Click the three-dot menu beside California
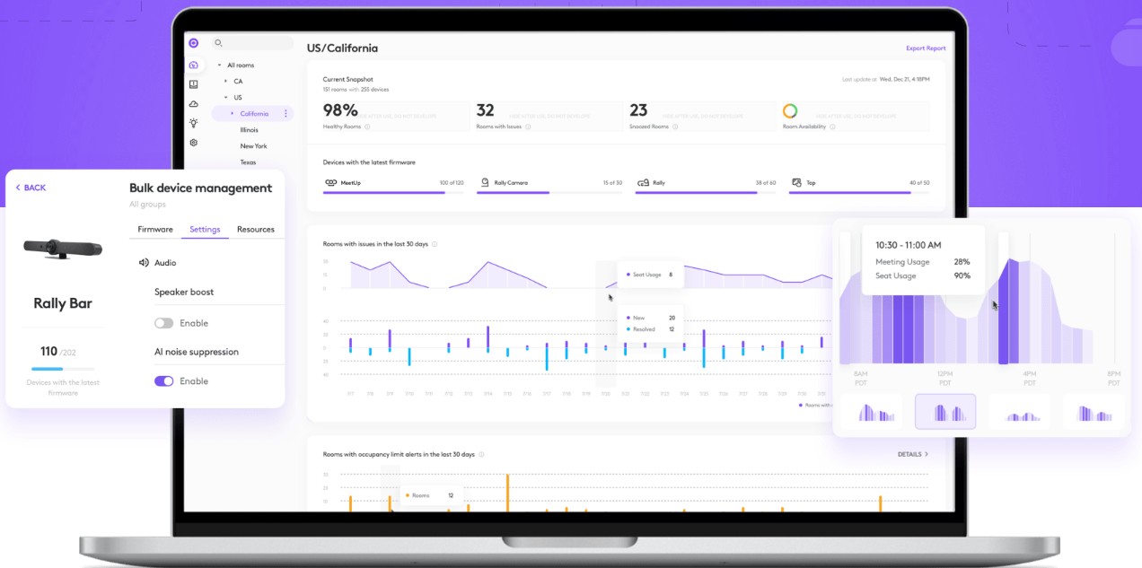Image resolution: width=1142 pixels, height=568 pixels. (x=286, y=114)
